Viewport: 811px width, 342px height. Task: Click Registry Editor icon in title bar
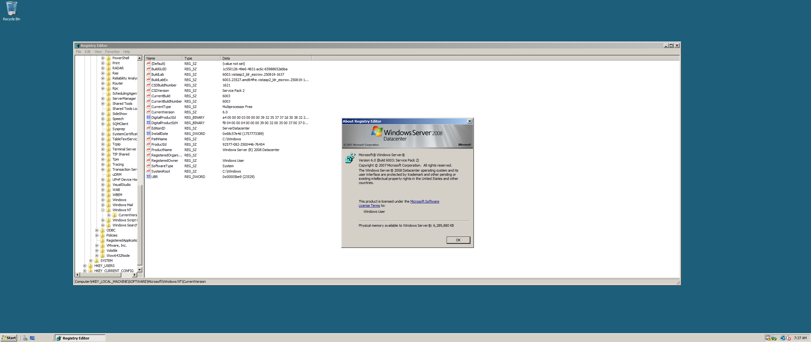coord(77,46)
